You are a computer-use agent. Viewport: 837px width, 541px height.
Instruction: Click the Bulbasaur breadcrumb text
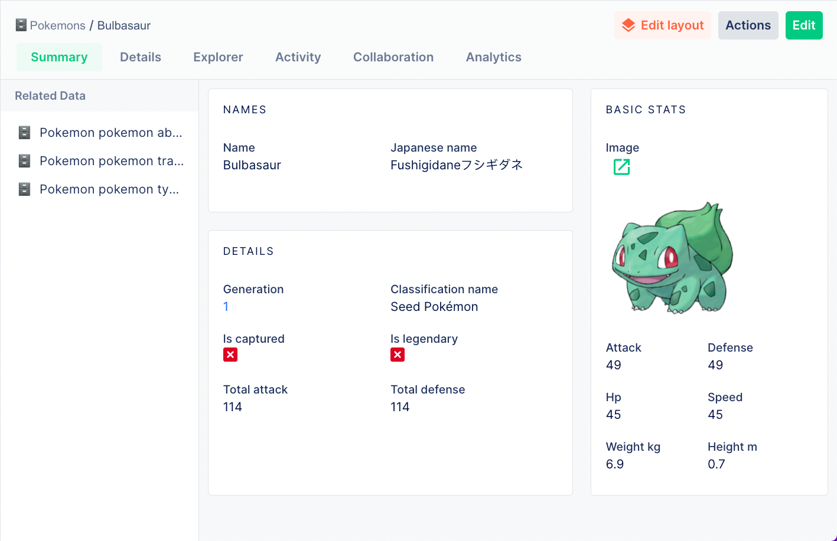tap(124, 25)
